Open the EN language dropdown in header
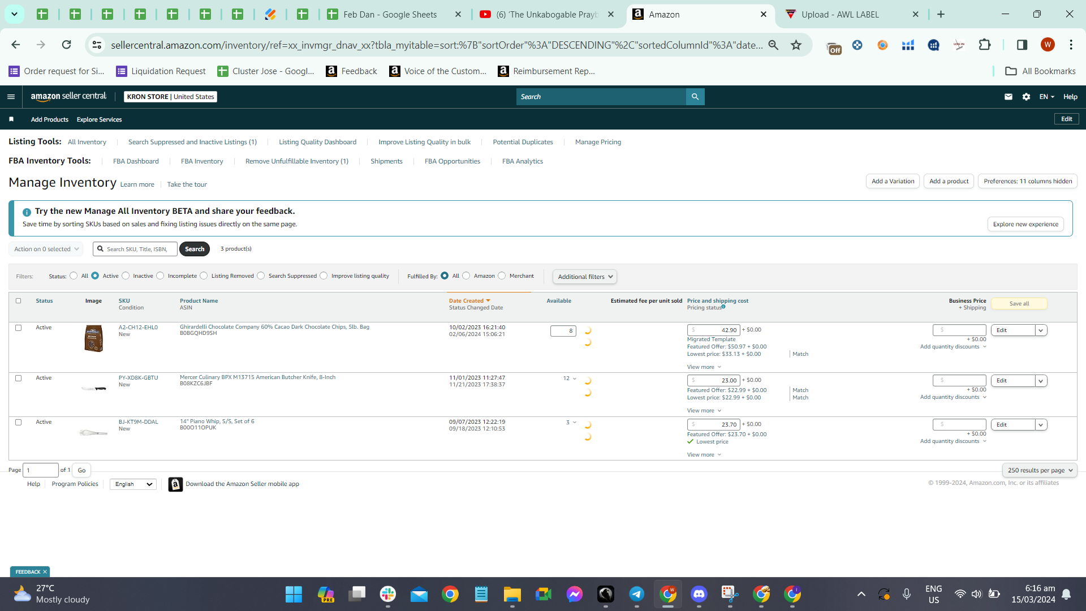The height and width of the screenshot is (611, 1086). [1046, 97]
